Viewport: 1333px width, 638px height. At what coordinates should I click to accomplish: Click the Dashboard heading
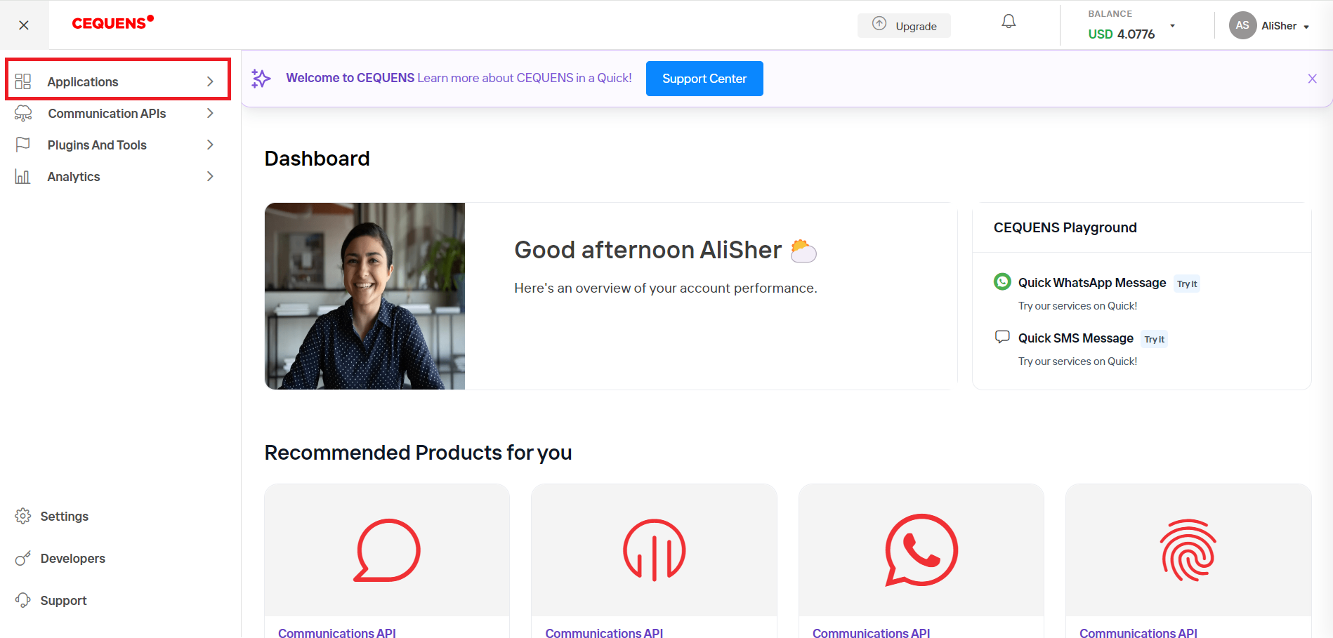317,159
